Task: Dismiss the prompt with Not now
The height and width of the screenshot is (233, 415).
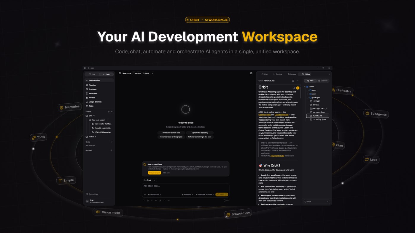Action: (x=166, y=173)
